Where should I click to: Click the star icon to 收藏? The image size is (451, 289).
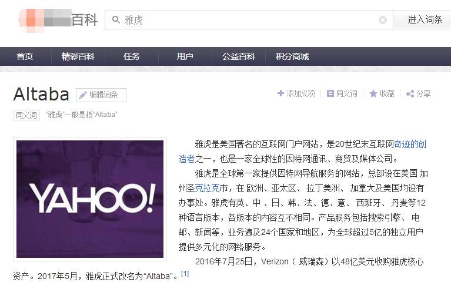click(x=373, y=93)
